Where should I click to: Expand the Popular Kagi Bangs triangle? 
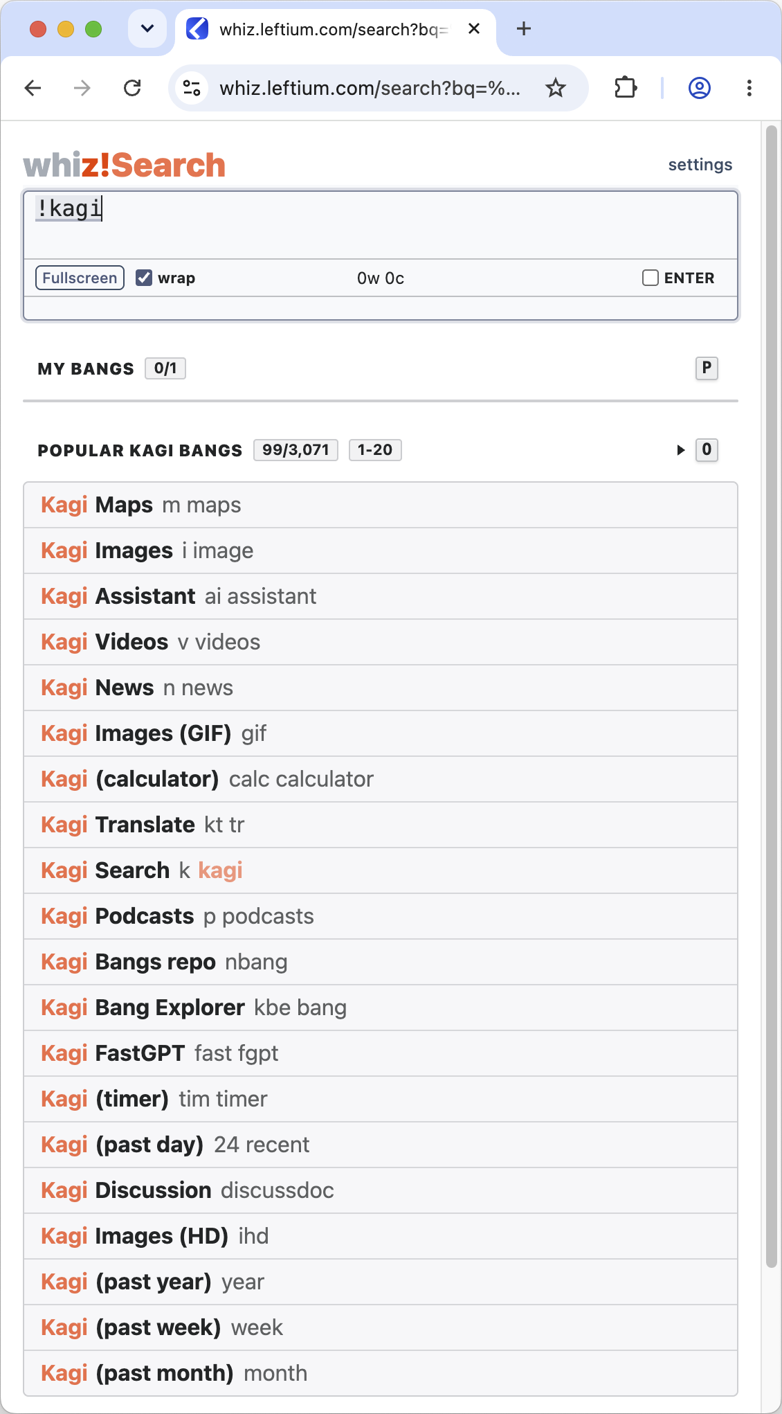[680, 450]
